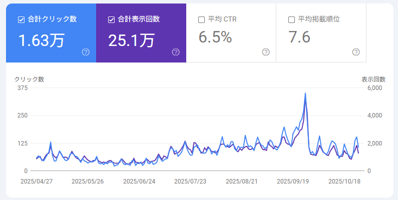Click the クリック数 left axis title
This screenshot has width=398, height=200.
point(29,79)
